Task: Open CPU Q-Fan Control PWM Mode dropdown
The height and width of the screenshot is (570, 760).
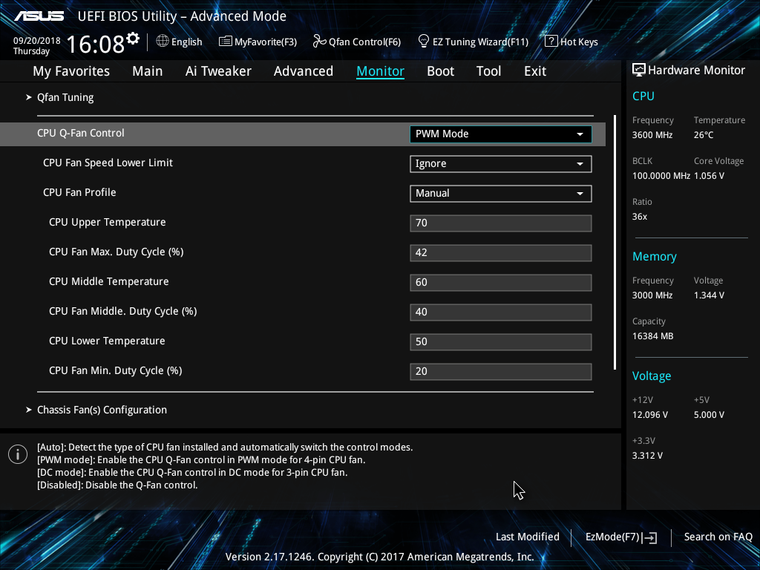Action: tap(500, 134)
